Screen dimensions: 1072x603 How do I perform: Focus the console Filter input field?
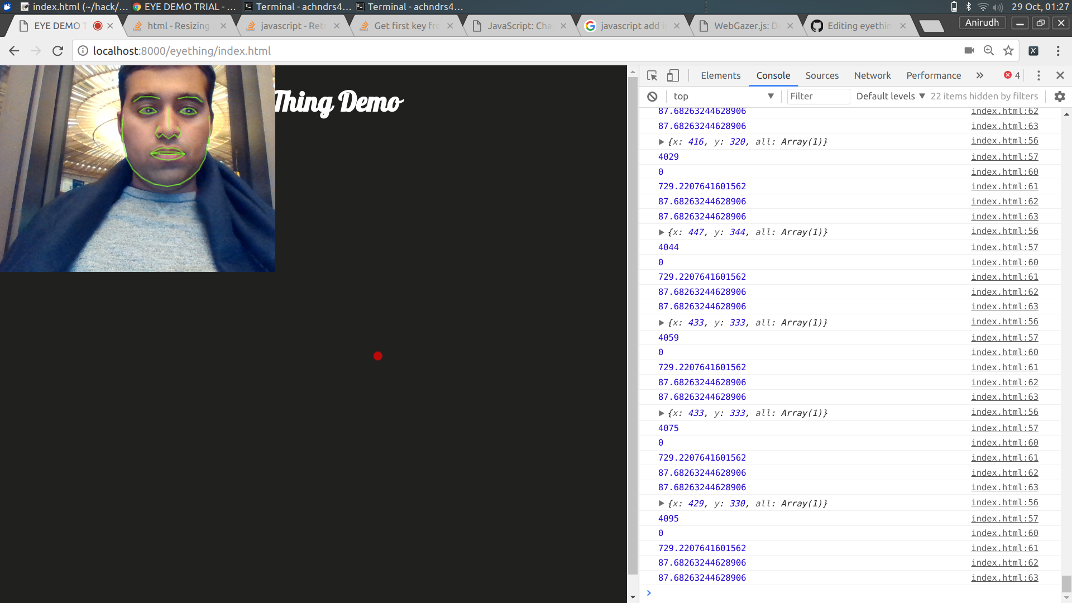pos(818,96)
